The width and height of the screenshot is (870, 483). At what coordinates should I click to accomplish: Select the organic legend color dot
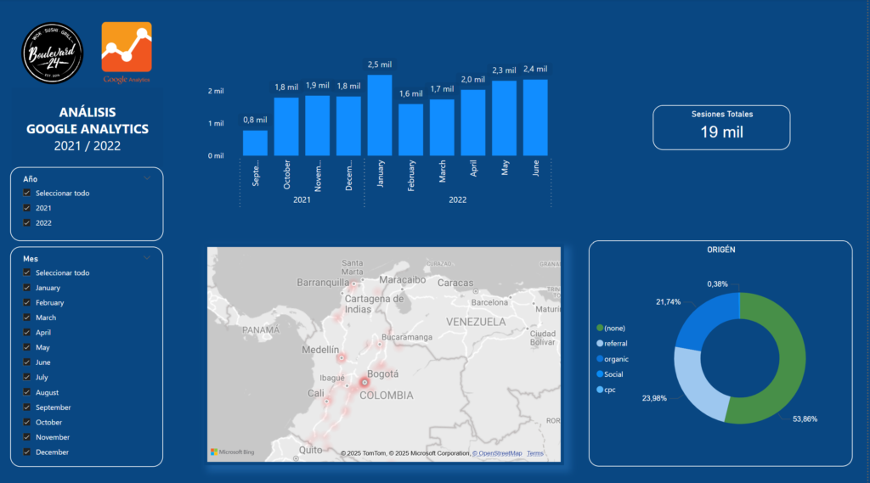tap(600, 359)
